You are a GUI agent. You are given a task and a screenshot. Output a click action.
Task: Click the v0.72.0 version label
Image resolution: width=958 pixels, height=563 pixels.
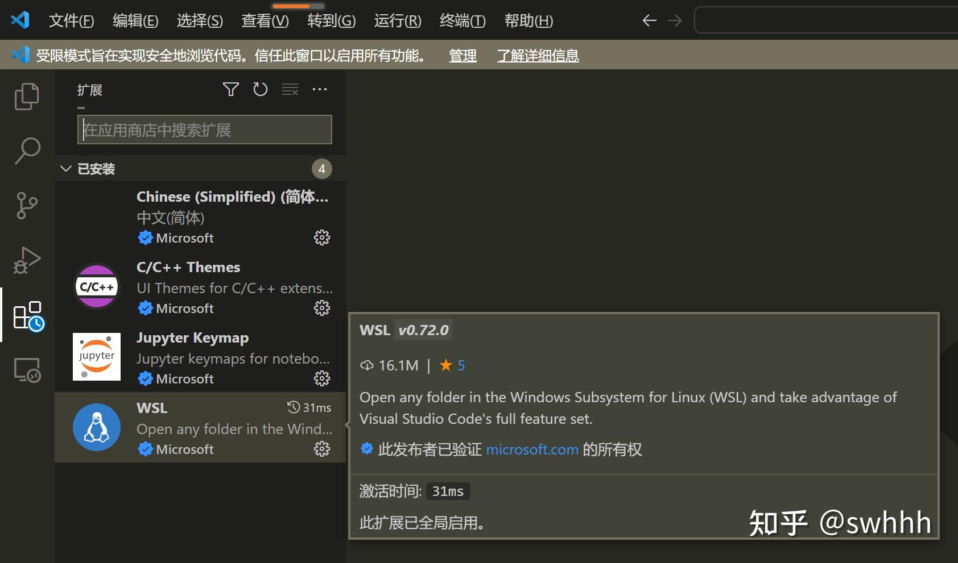pyautogui.click(x=423, y=330)
